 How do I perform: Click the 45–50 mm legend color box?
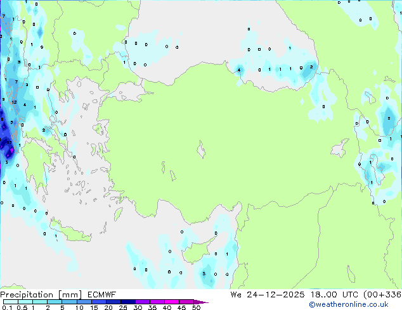(186, 302)
